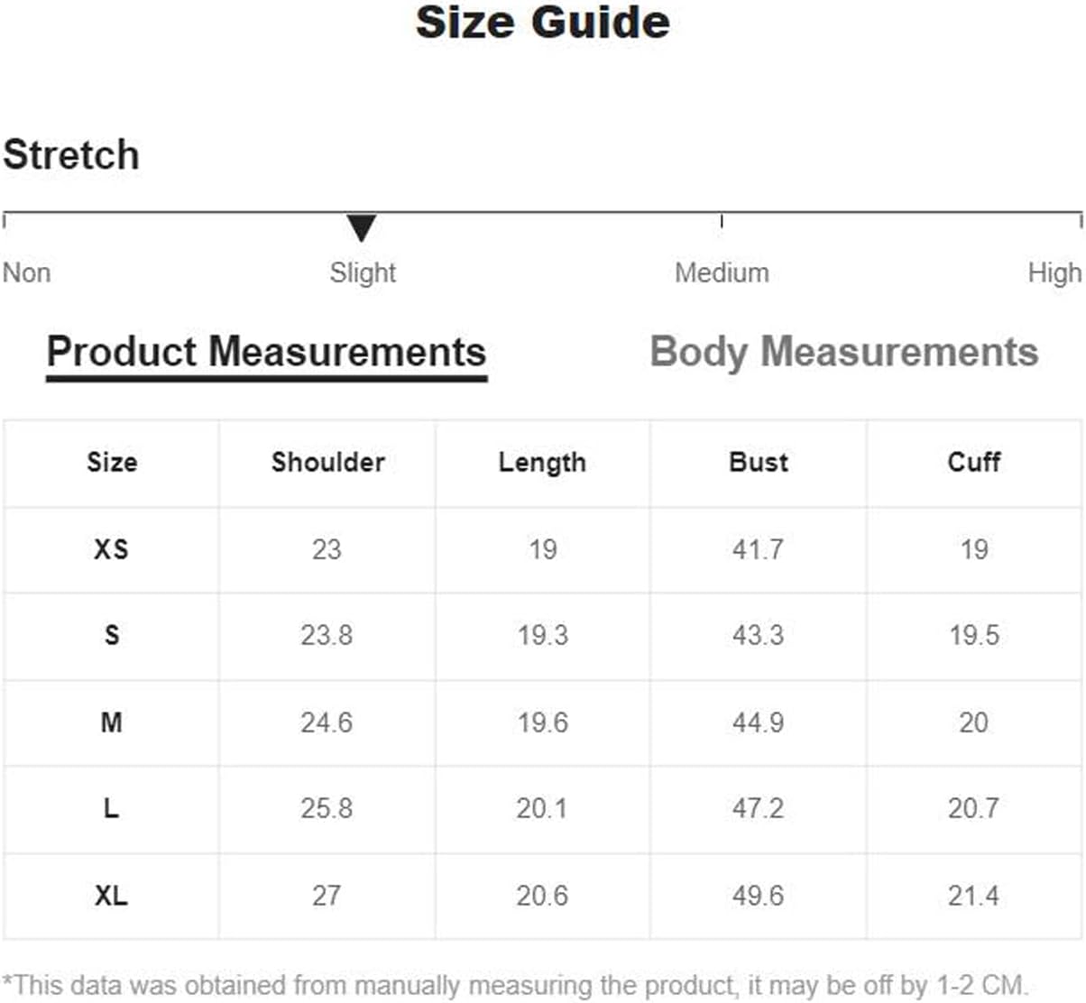Image resolution: width=1086 pixels, height=1003 pixels.
Task: Click the Shoulder column header
Action: [x=327, y=462]
